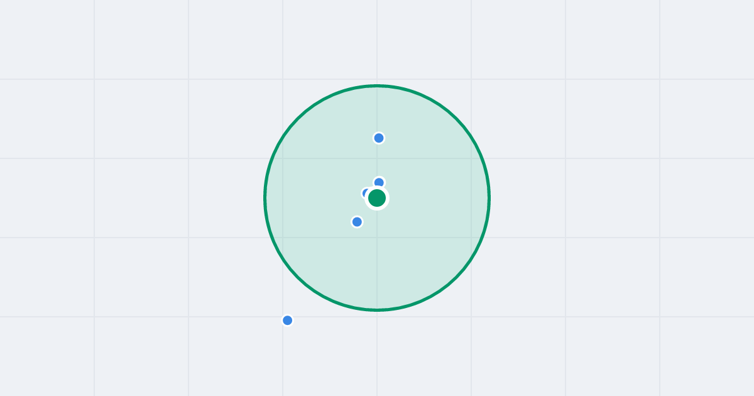Click the bottom-left grid line intersection
Image resolution: width=754 pixels, height=396 pixels.
click(x=94, y=317)
